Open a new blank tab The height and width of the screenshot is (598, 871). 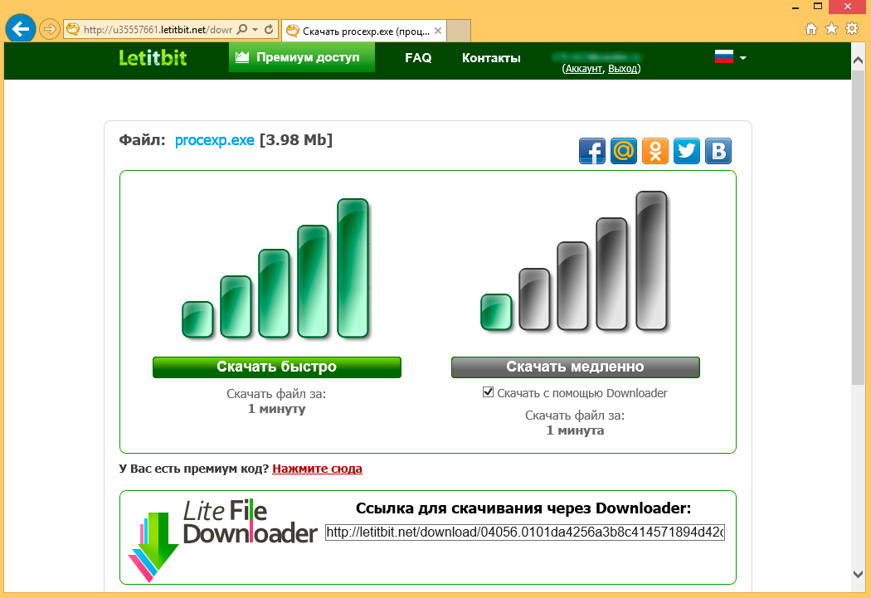[459, 31]
